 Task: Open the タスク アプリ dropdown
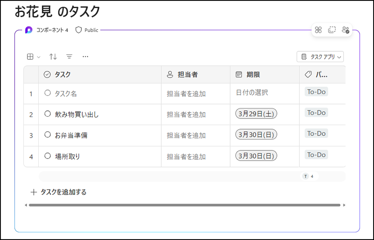(x=320, y=57)
